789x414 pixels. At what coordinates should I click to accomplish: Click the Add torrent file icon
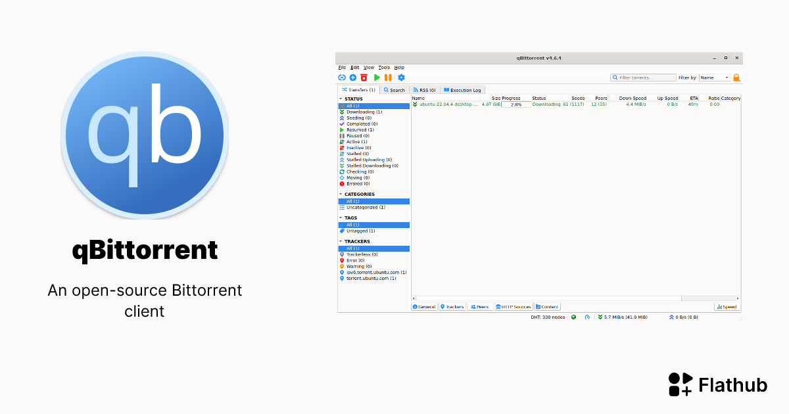pyautogui.click(x=352, y=77)
